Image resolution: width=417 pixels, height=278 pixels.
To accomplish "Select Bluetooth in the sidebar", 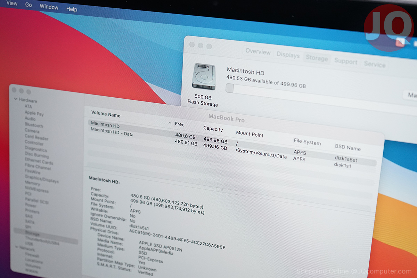I will pyautogui.click(x=34, y=125).
